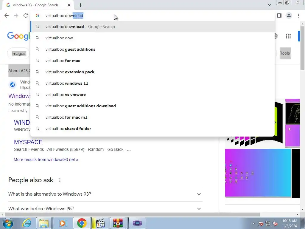Viewport: 305px width, 229px height.
Task: Click the globe favicon of the Windows 93 result
Action: pyautogui.click(x=13, y=84)
